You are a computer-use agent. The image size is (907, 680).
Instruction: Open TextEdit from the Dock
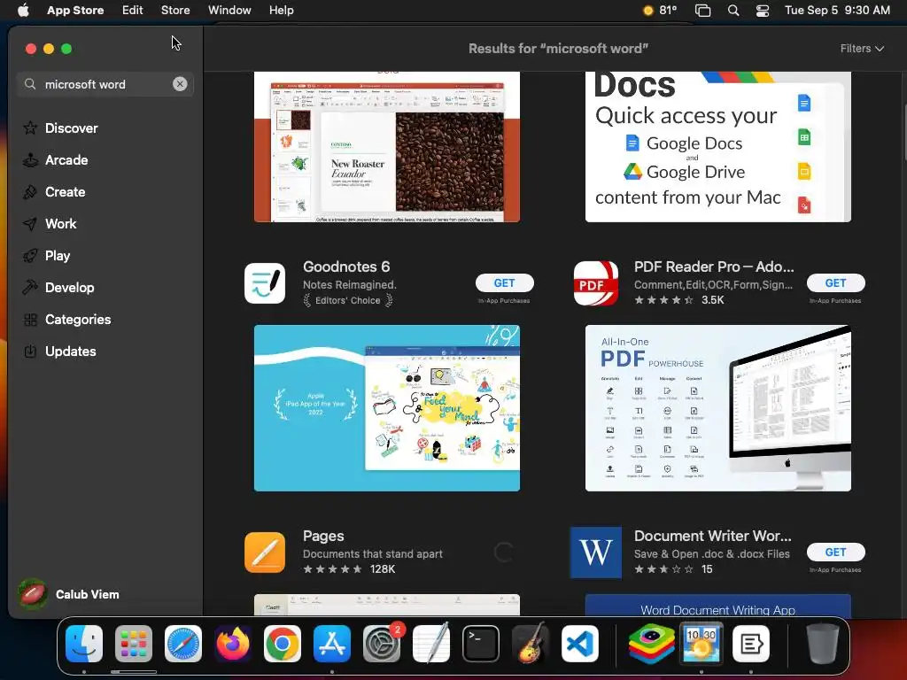point(431,644)
